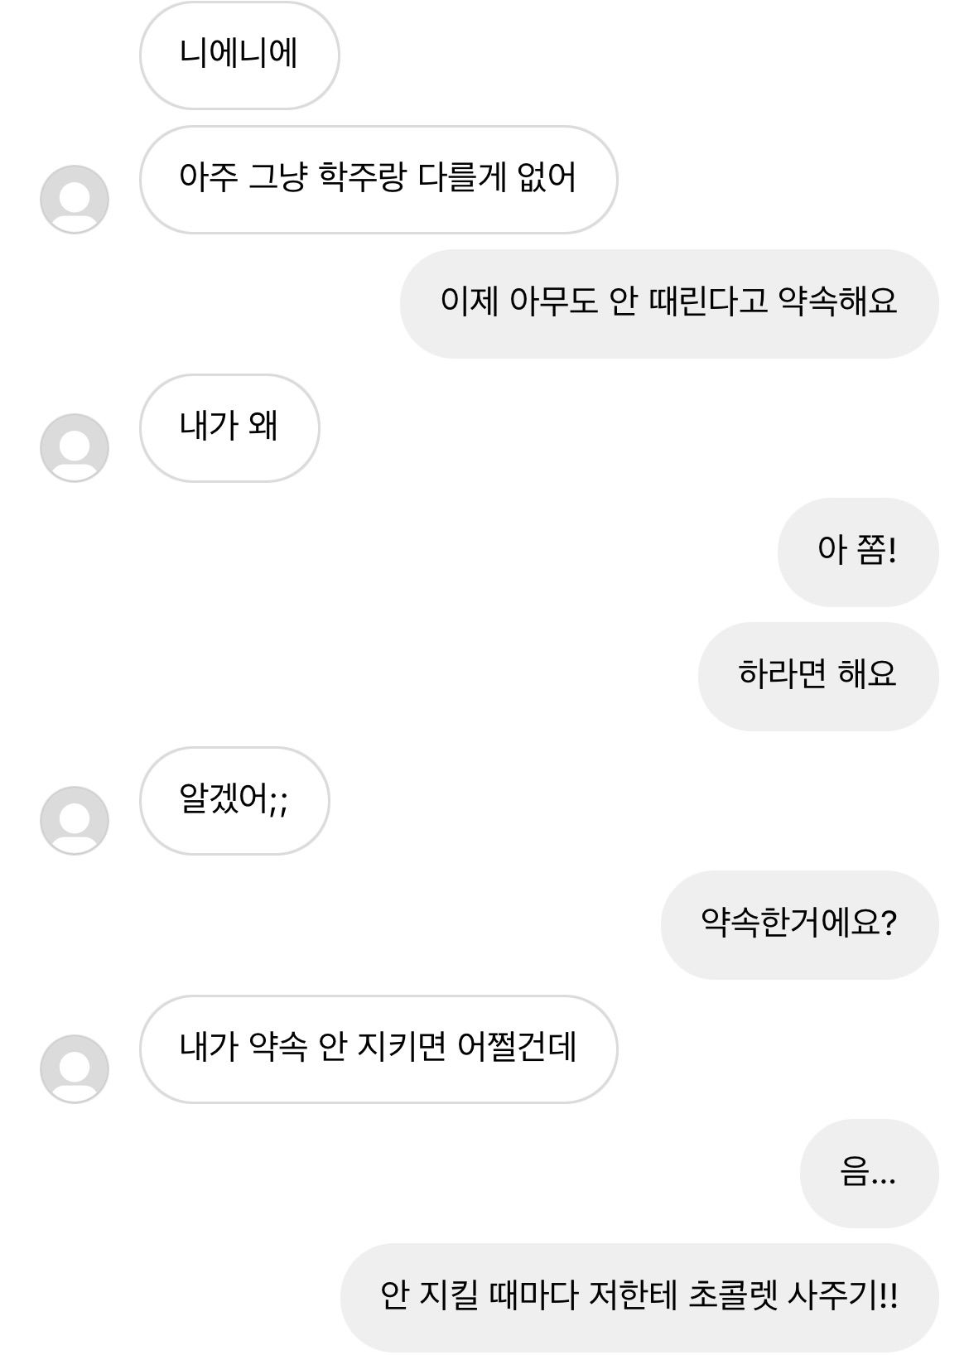Click the "내가 약속 안 지키면 어쩔건데" bubble
This screenshot has width=969, height=1355.
(x=378, y=1049)
